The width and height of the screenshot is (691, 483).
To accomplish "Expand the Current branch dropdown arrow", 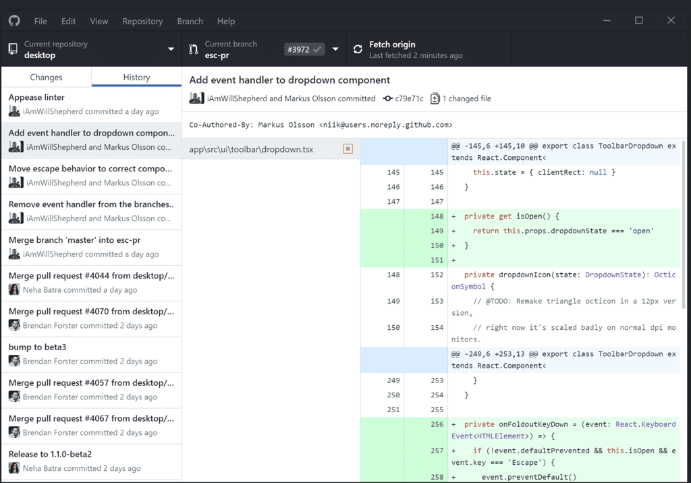I will 335,49.
